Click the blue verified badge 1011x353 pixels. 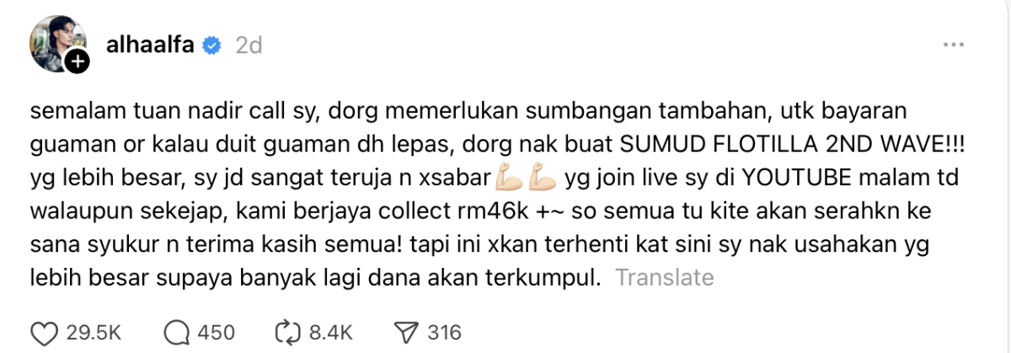(213, 45)
